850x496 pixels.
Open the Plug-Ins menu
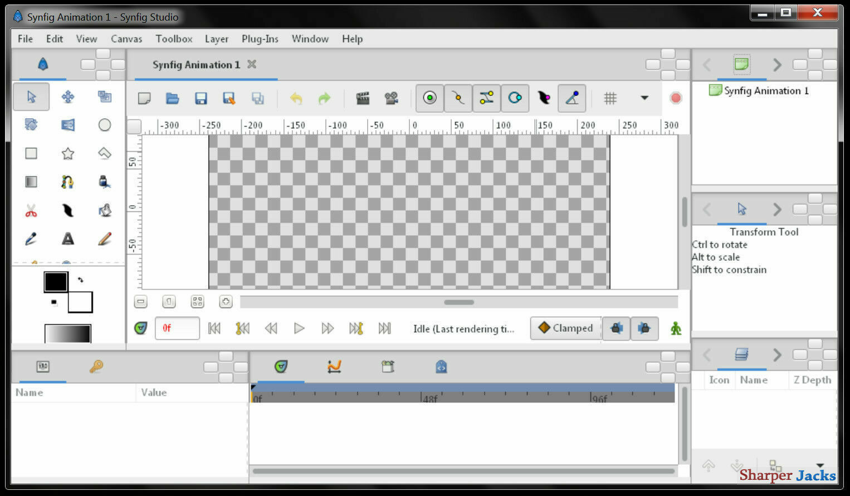click(260, 38)
